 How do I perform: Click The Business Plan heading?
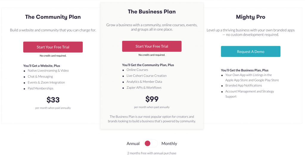[x=152, y=12]
